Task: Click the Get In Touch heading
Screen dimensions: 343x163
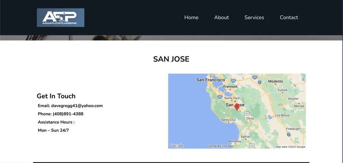Action: click(56, 96)
